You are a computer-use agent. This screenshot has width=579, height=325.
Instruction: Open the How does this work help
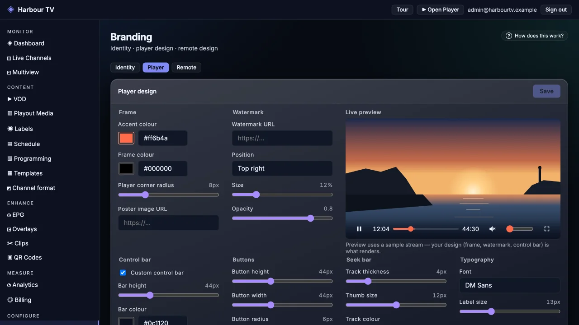535,36
